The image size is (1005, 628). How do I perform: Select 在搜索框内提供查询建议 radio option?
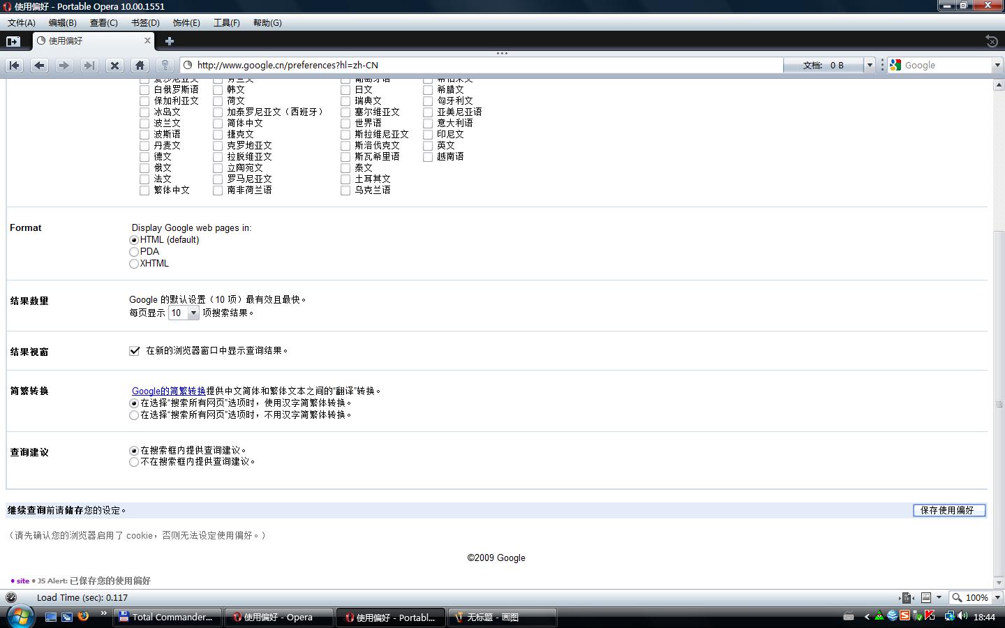[134, 451]
